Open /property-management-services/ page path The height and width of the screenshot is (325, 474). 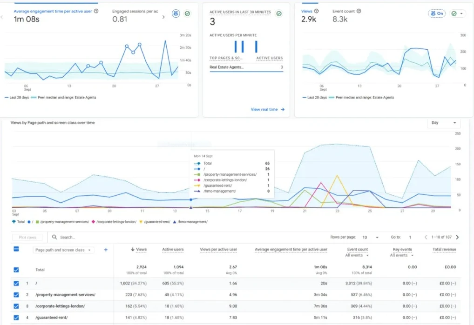(65, 295)
